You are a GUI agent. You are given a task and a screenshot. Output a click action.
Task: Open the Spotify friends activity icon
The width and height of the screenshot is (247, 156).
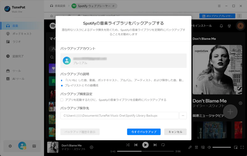229,26
